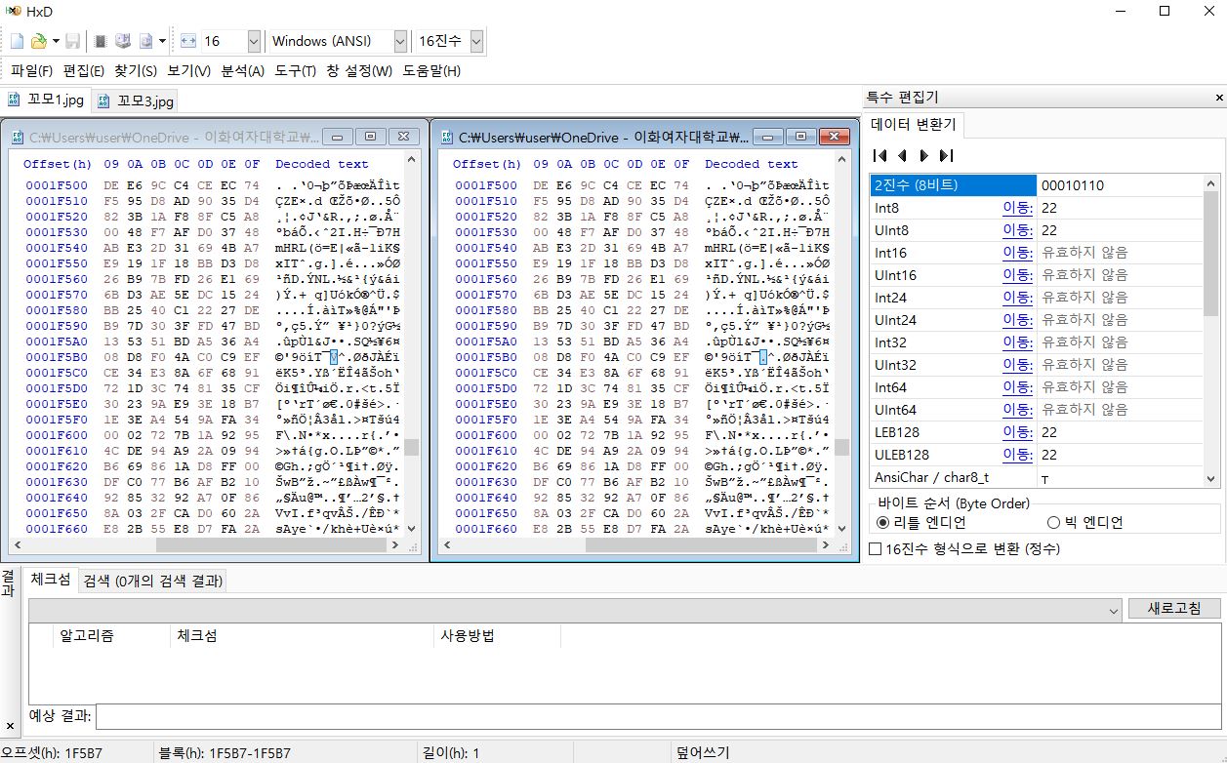Click the 이동 link for LEB128

(1017, 432)
